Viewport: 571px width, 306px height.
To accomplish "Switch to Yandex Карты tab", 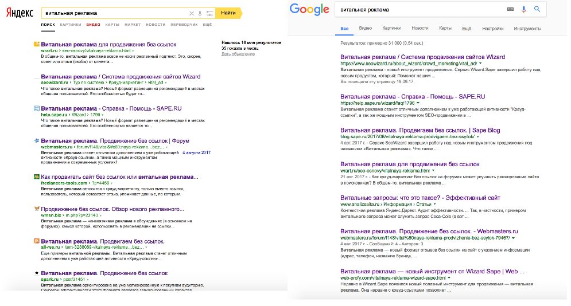I will pyautogui.click(x=112, y=25).
